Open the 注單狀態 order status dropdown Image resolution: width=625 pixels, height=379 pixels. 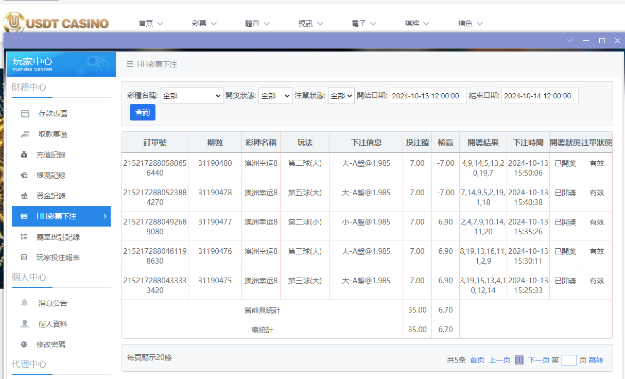(x=341, y=95)
